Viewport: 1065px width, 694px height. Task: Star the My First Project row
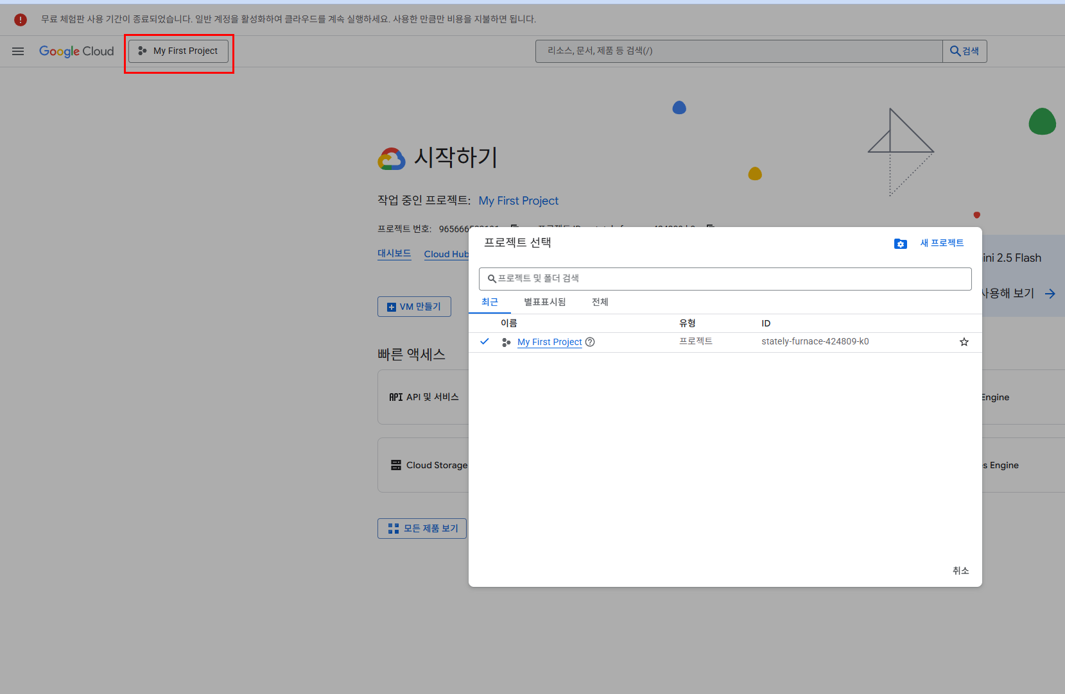(x=964, y=342)
